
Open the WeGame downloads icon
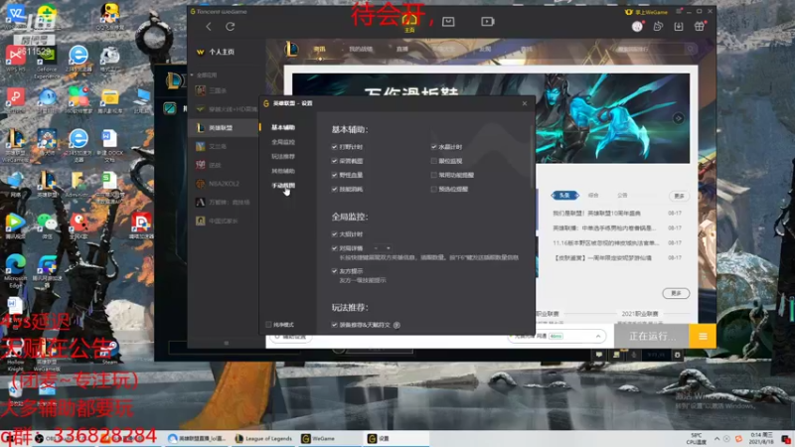(x=679, y=27)
